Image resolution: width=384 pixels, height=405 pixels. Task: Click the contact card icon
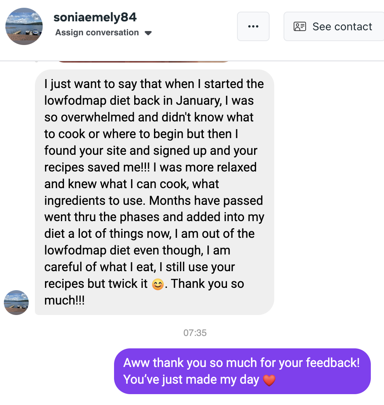pos(300,26)
